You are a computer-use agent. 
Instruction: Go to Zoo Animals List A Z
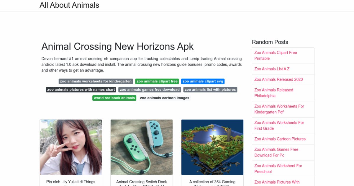(x=272, y=69)
